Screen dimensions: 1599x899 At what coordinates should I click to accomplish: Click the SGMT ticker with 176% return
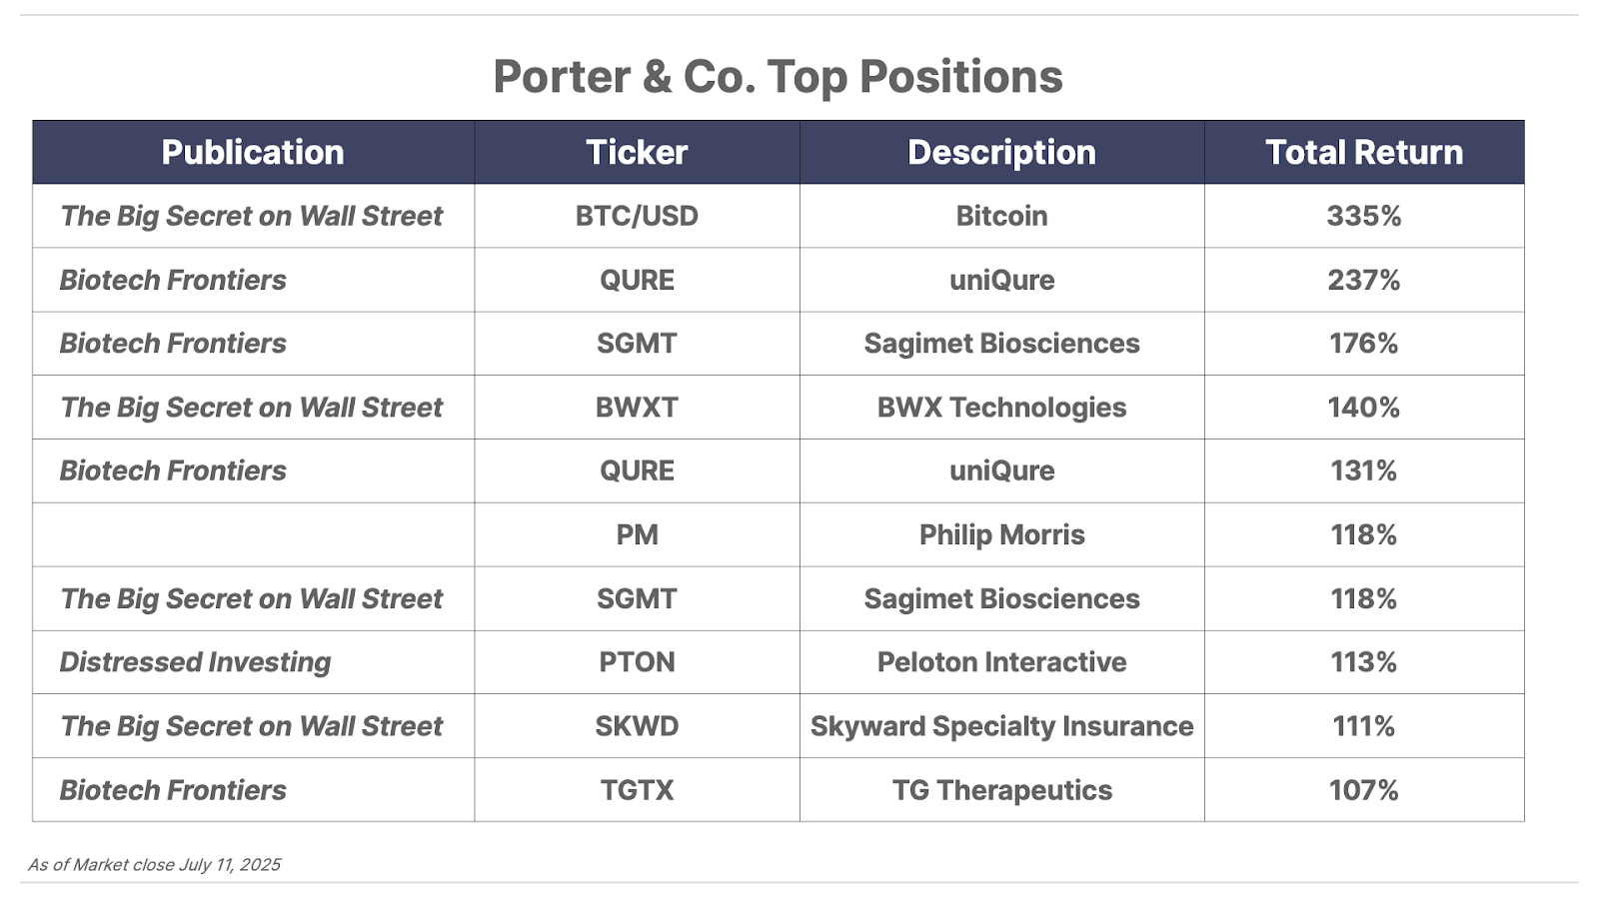637,344
